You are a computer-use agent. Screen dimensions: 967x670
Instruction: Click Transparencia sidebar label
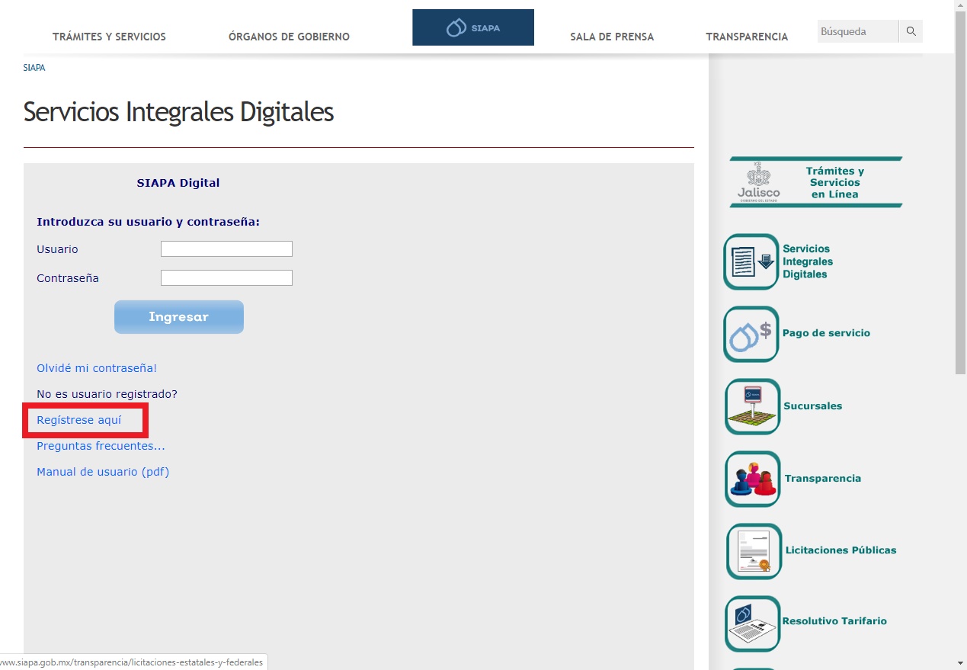(823, 478)
